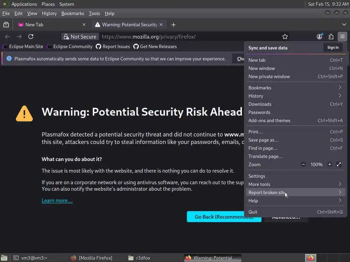Image resolution: width=350 pixels, height=262 pixels.
Task: Open Passwords from the app menu
Action: coord(295,112)
